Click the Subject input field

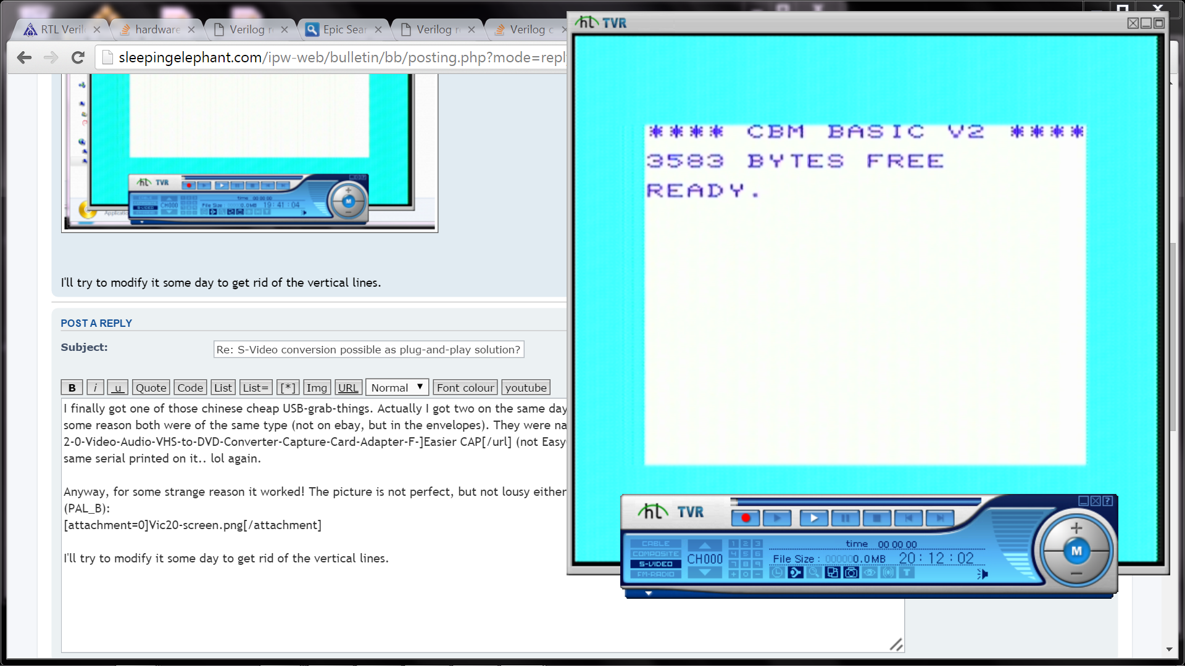click(368, 349)
